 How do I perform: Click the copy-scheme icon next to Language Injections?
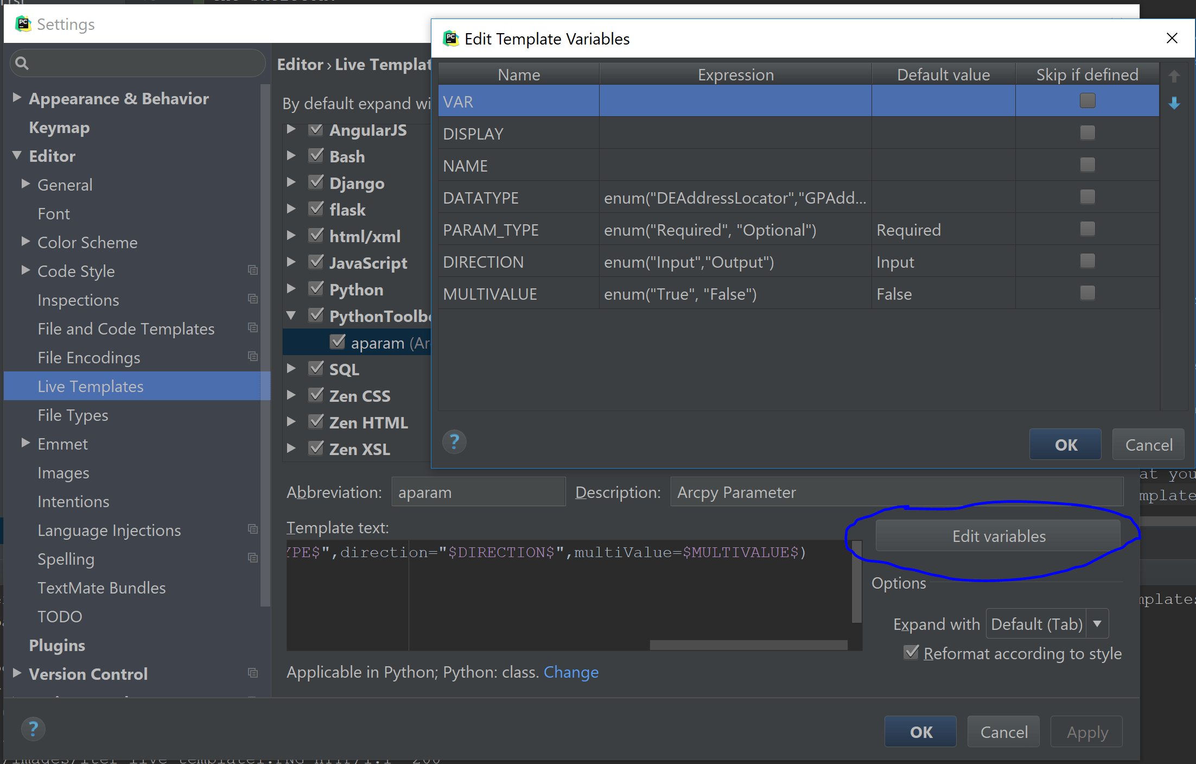[x=252, y=529]
